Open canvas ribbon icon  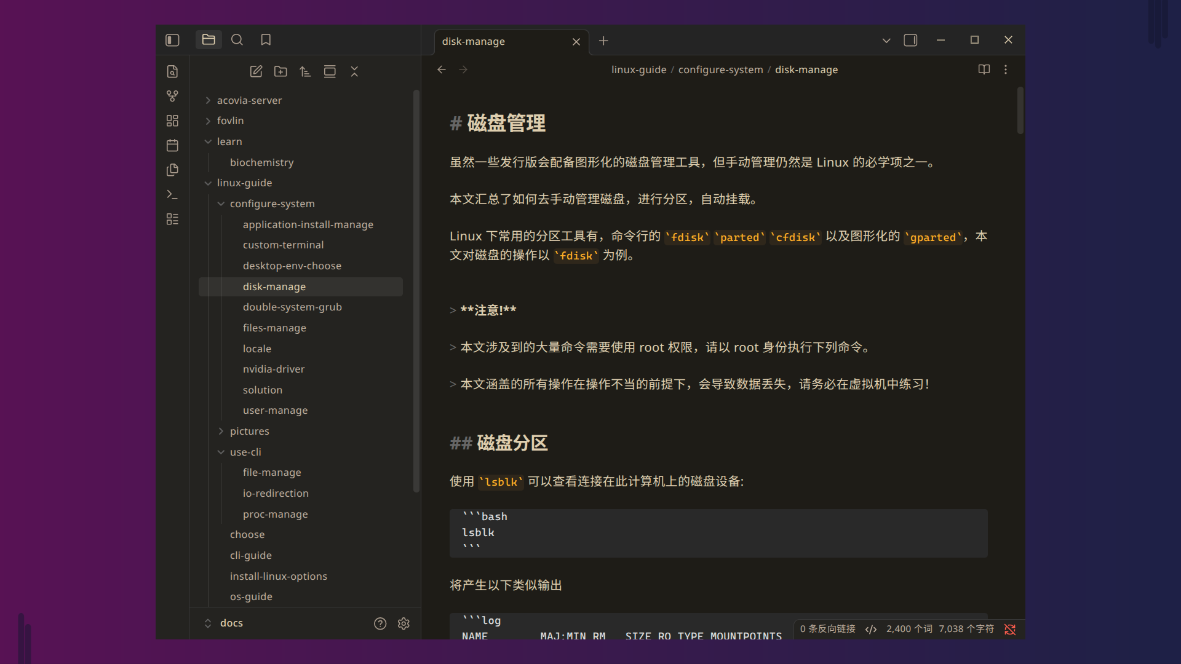click(172, 121)
